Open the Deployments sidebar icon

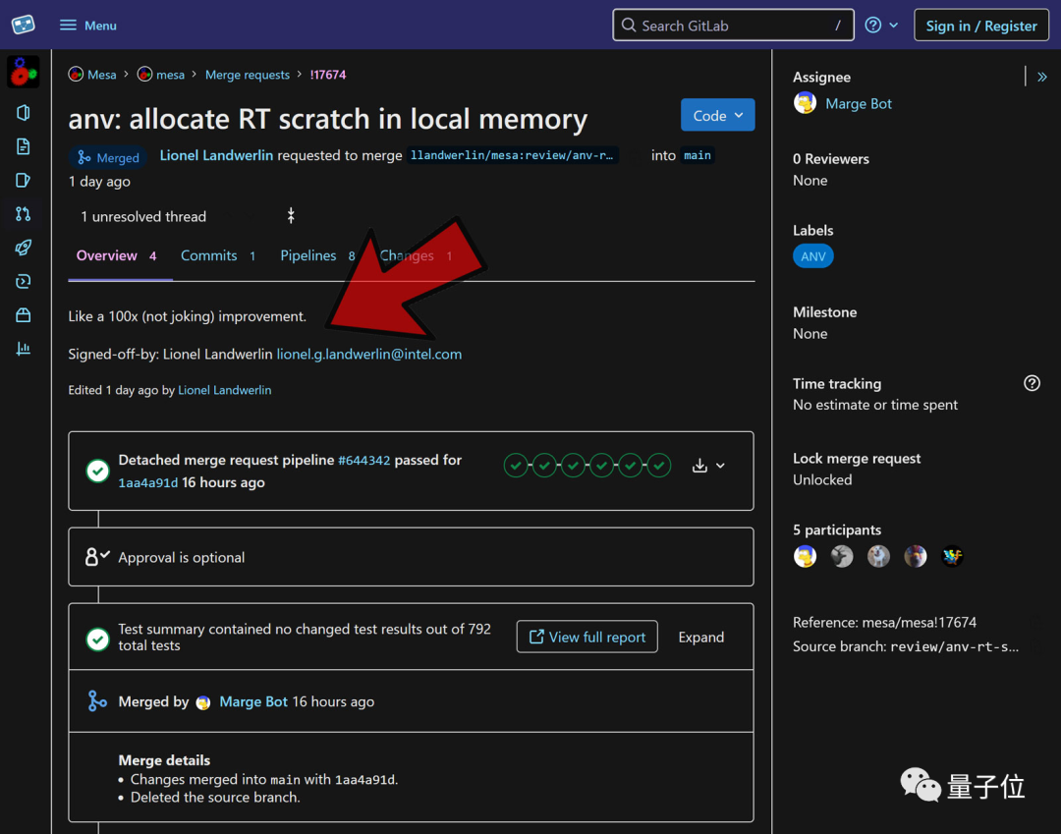click(23, 281)
